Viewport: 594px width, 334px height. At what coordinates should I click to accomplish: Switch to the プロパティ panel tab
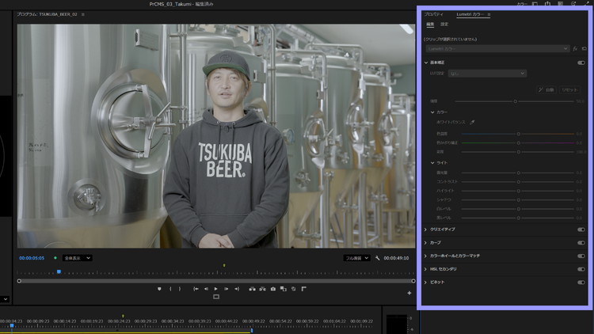[x=433, y=14]
